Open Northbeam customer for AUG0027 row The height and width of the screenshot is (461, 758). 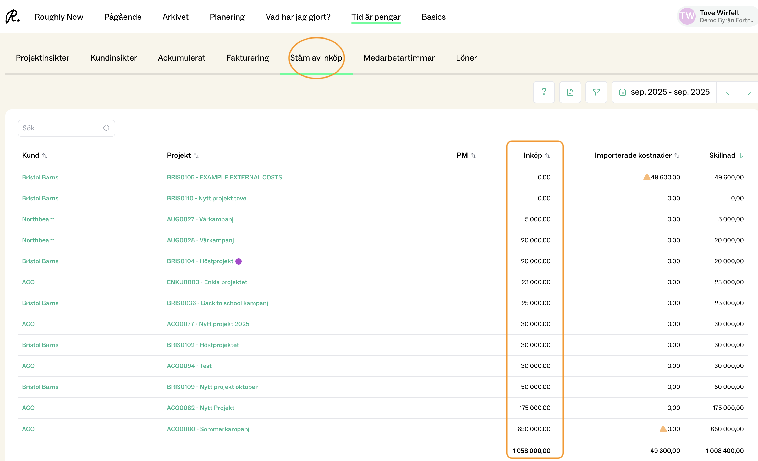[38, 219]
